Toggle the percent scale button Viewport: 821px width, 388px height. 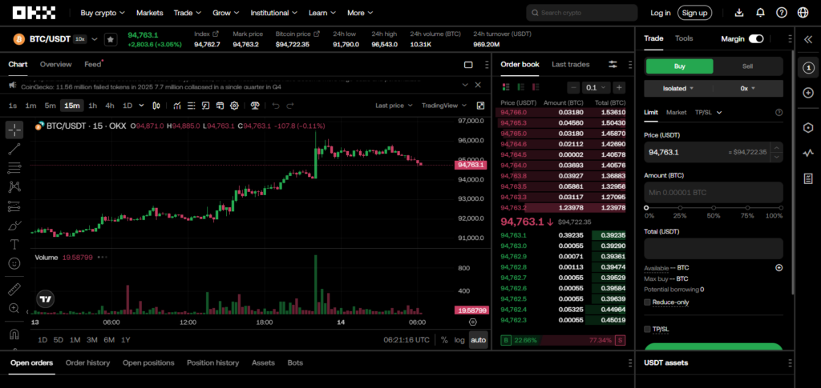click(444, 340)
